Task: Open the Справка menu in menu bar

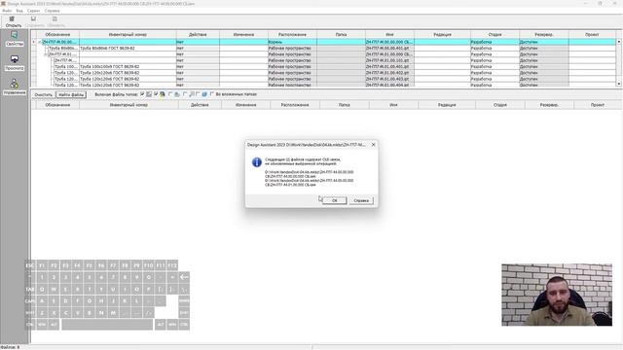Action: coord(52,11)
